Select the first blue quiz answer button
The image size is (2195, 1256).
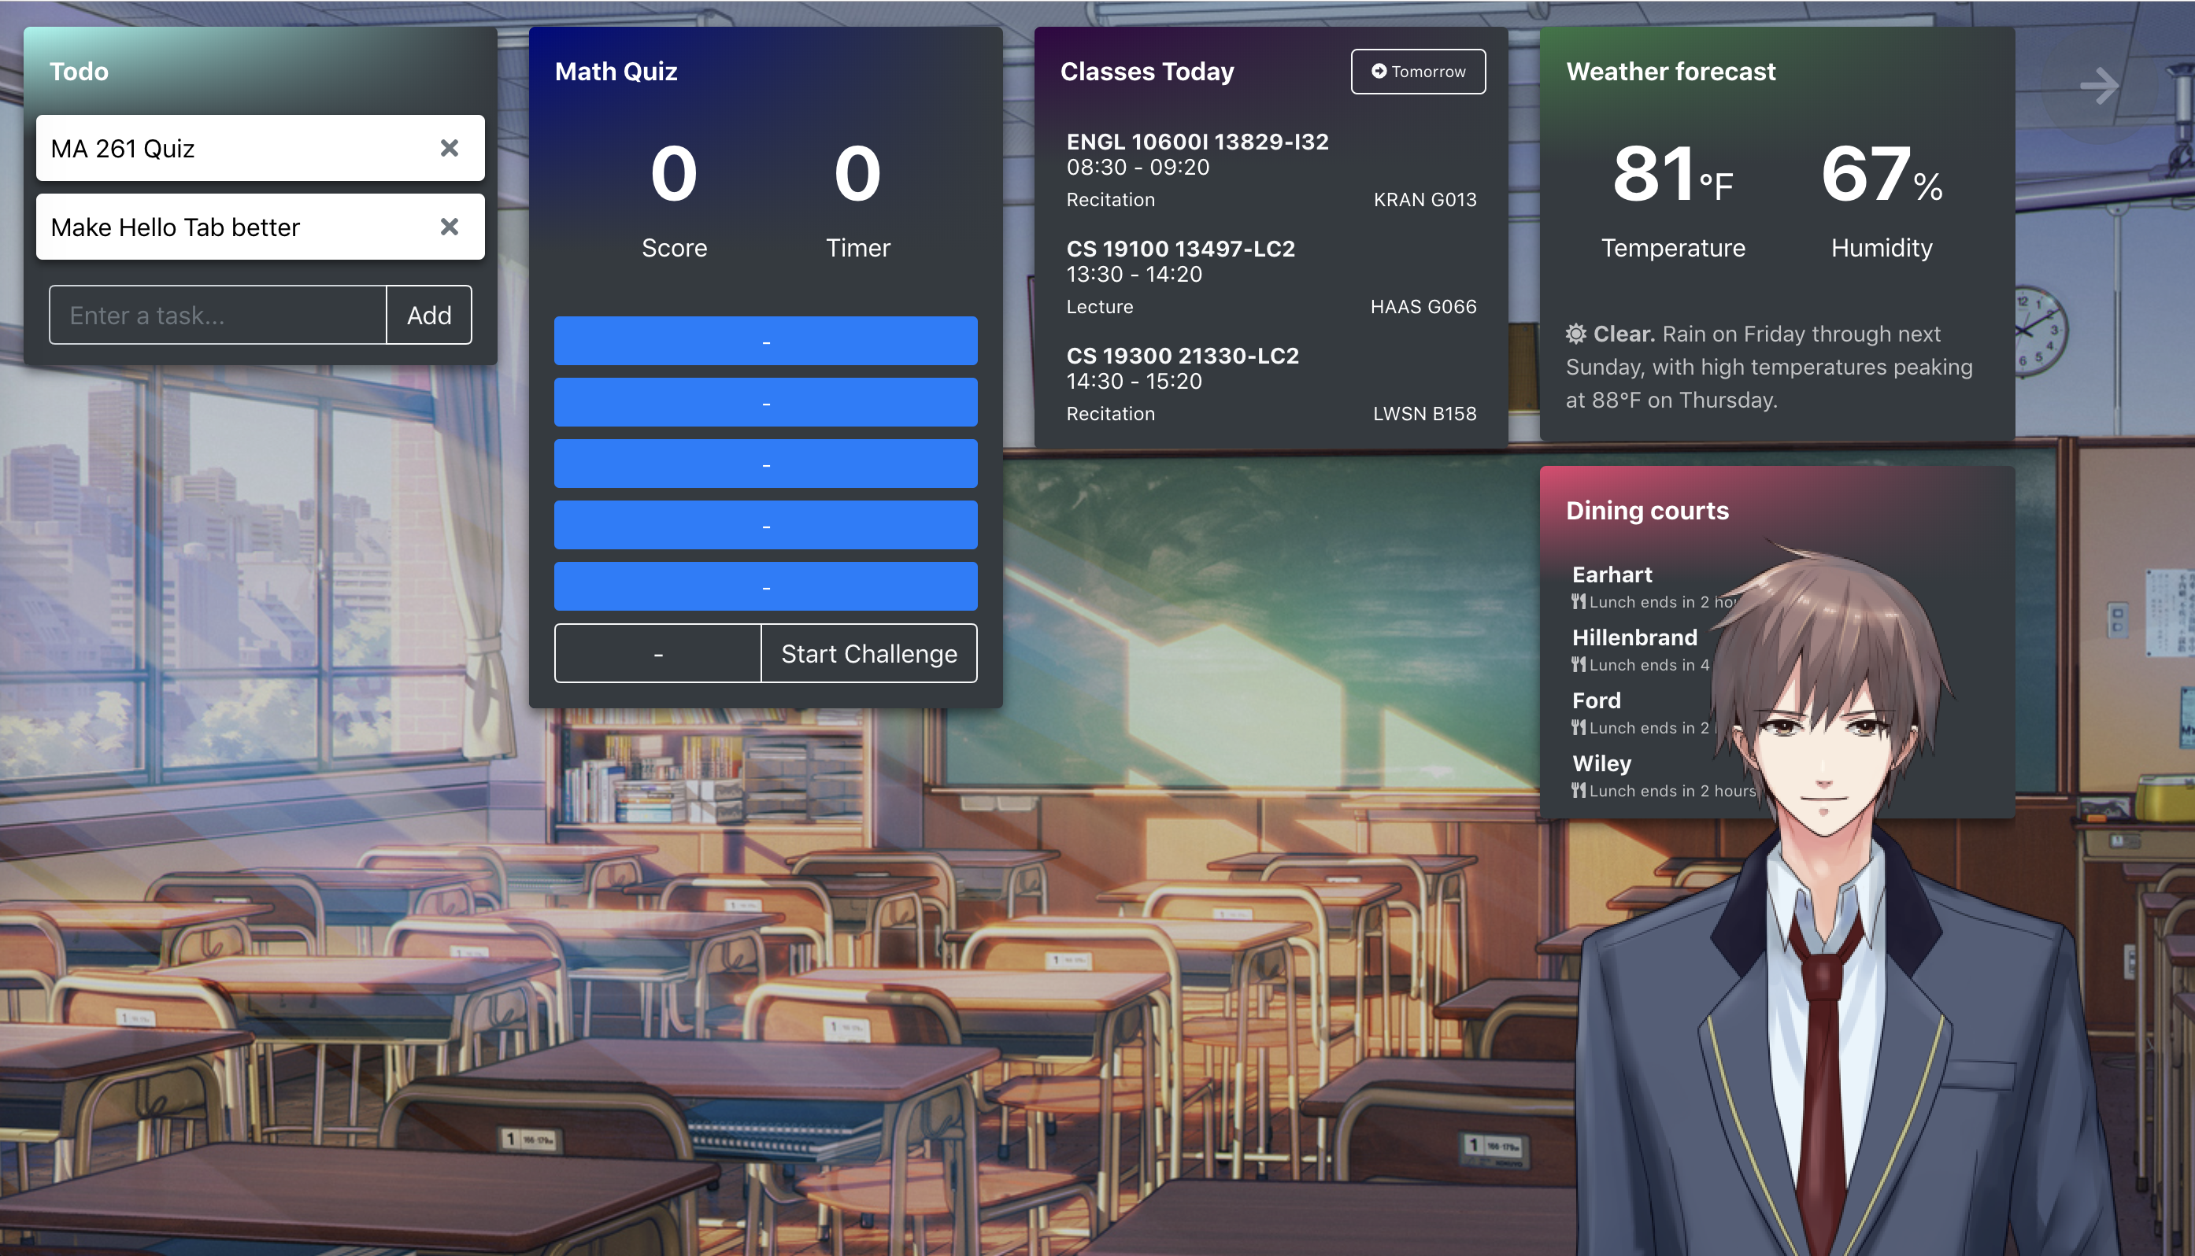pos(765,342)
